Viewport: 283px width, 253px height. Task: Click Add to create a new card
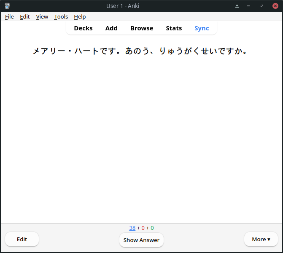pos(111,28)
